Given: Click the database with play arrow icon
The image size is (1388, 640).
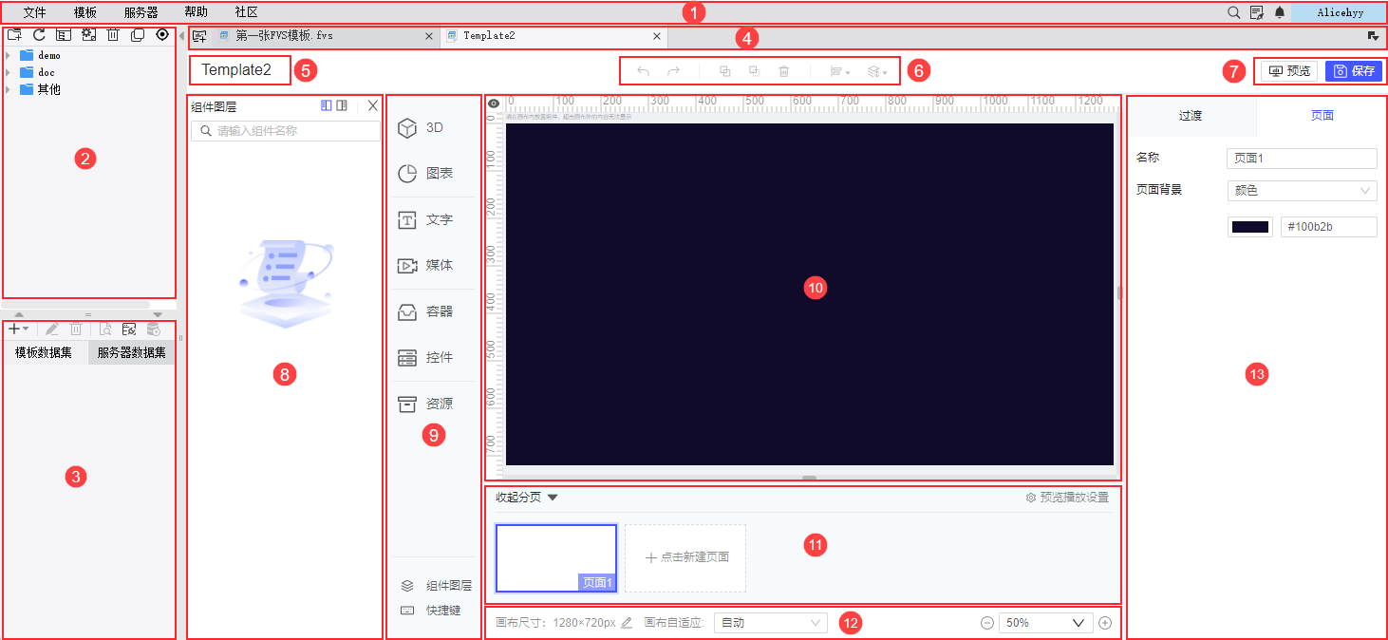Looking at the screenshot, I should point(153,329).
